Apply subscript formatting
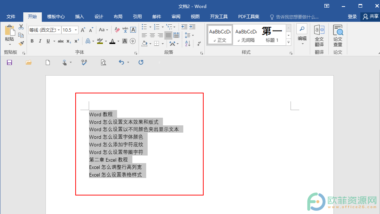Image resolution: width=380 pixels, height=214 pixels. (69, 41)
